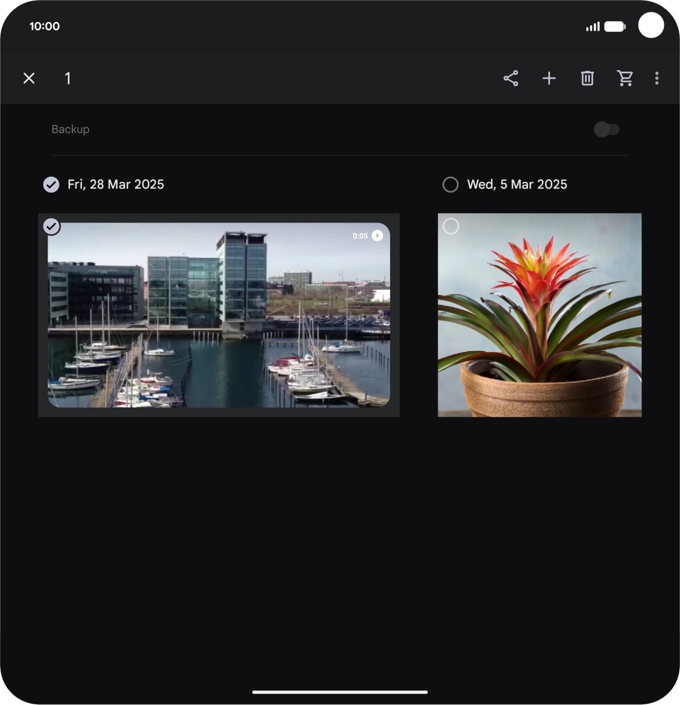This screenshot has height=705, width=680.
Task: Delete selected item with trash icon
Action: point(587,78)
